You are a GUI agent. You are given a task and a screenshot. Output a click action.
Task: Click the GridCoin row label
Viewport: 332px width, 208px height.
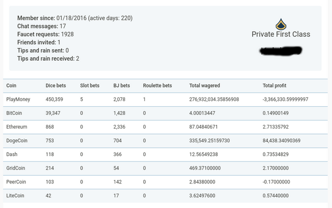click(15, 168)
